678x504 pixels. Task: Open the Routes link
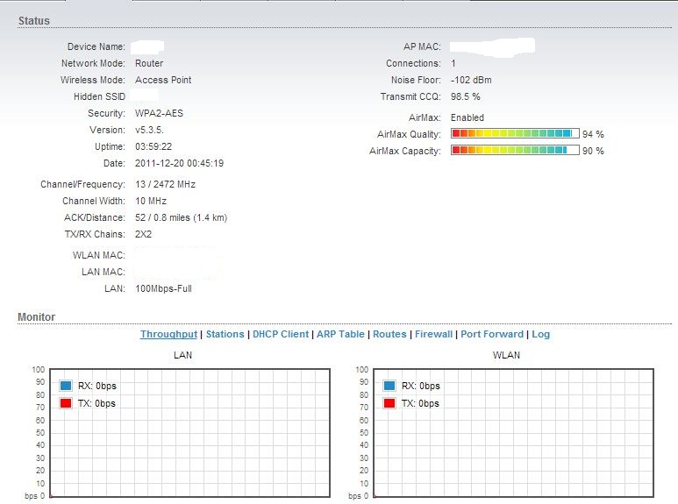(389, 334)
